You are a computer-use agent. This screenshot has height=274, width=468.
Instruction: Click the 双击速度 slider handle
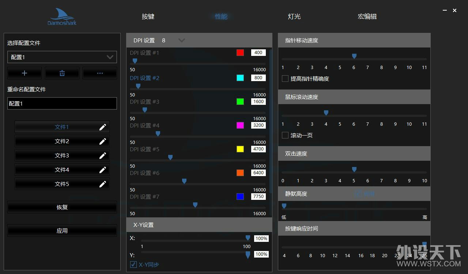pos(354,170)
